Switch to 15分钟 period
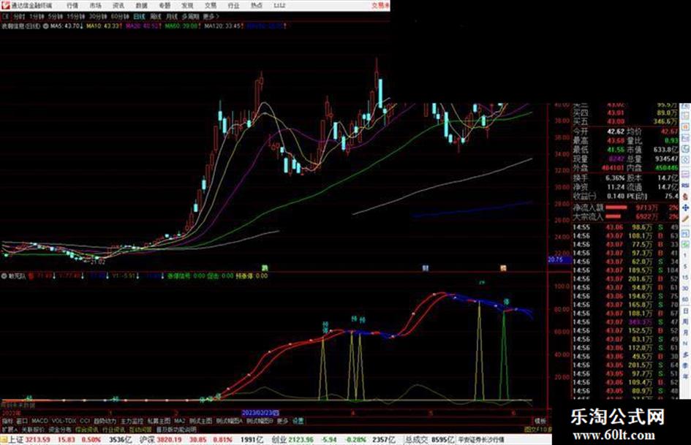Viewport: 691px width, 445px height. 76,16
